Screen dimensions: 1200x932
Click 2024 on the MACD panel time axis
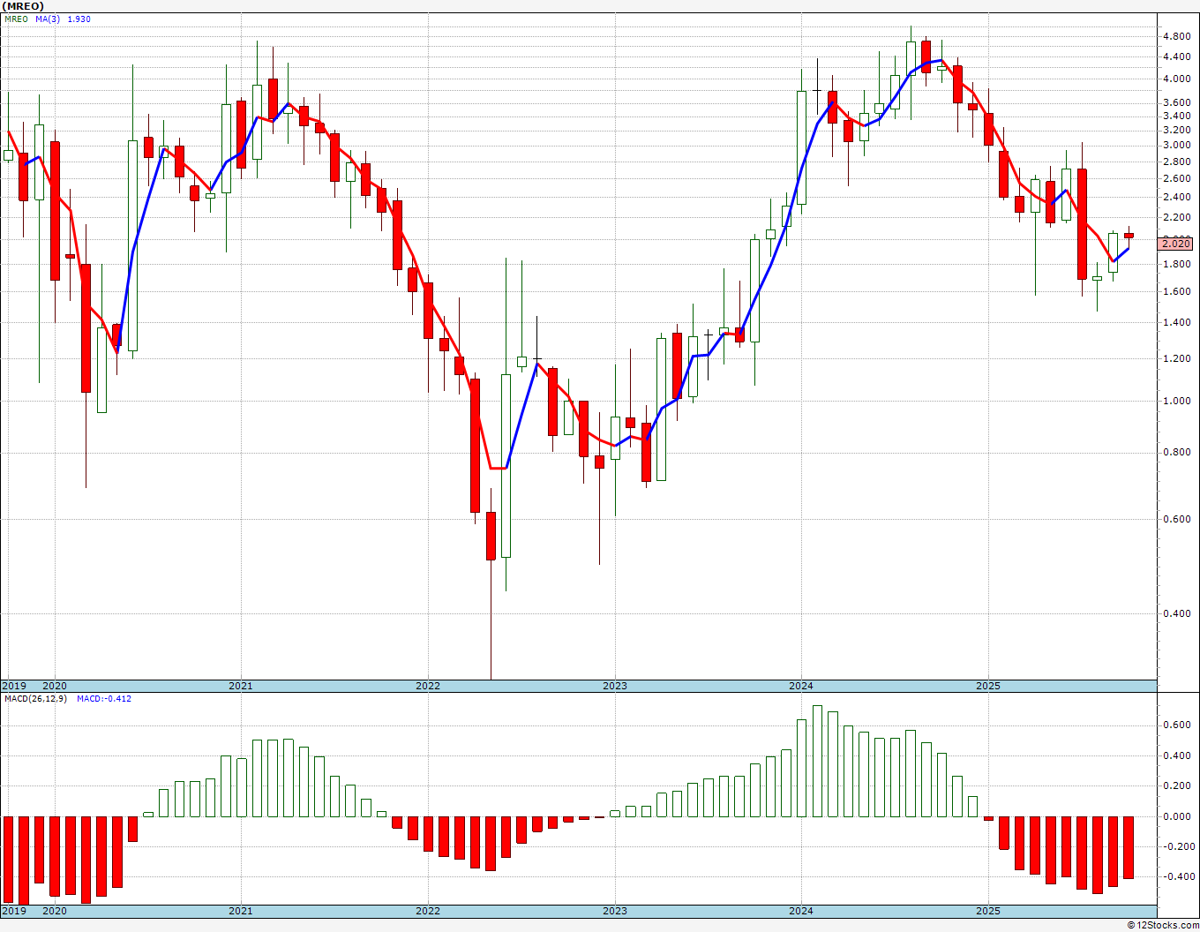pyautogui.click(x=801, y=912)
